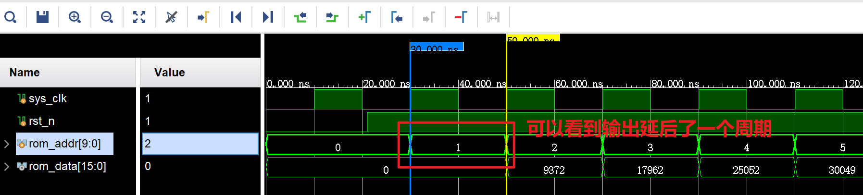The height and width of the screenshot is (195, 863).
Task: Select the rst_n signal
Action: 41,121
